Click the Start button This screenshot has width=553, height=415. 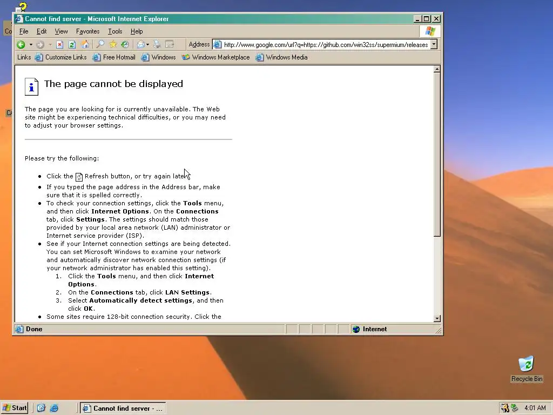[15, 408]
